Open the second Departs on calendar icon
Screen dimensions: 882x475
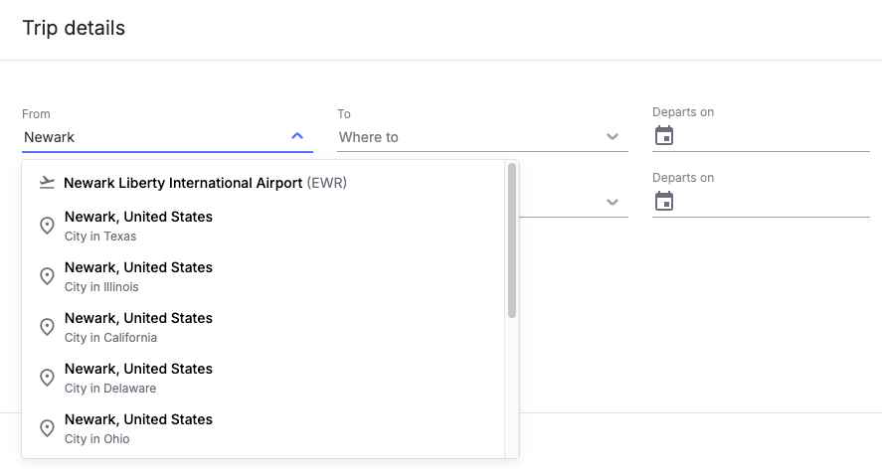[664, 202]
